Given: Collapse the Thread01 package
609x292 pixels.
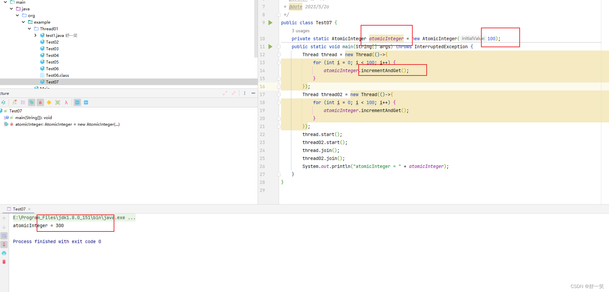Looking at the screenshot, I should (x=29, y=29).
